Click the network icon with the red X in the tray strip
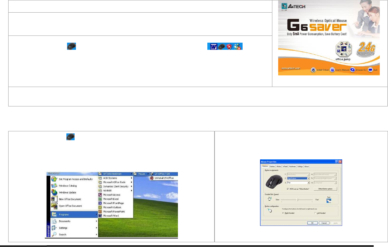This screenshot has height=247, width=388. click(x=237, y=46)
